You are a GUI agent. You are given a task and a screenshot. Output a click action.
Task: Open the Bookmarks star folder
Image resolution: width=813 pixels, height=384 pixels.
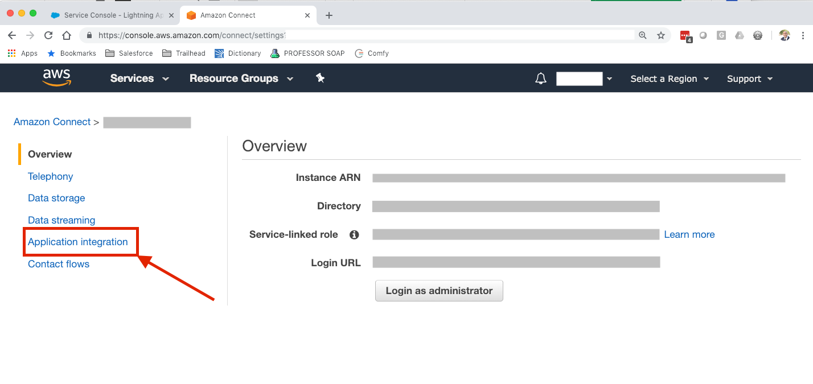(71, 53)
